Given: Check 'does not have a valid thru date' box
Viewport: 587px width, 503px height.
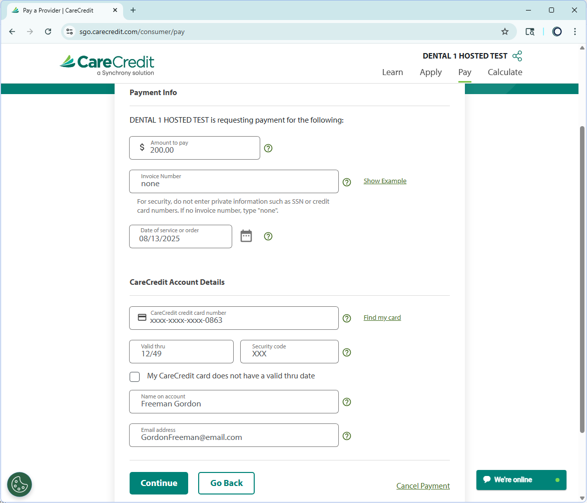Looking at the screenshot, I should [135, 376].
